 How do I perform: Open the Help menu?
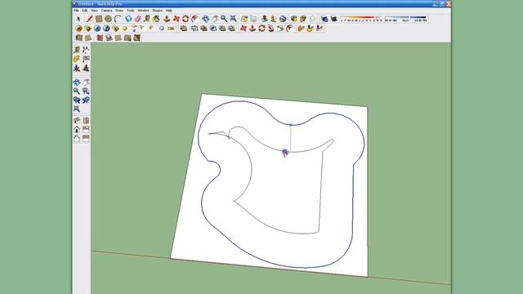point(169,11)
